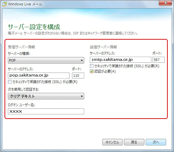Enable SSL checkbox under outgoing smtp server
The height and width of the screenshot is (152, 174).
click(x=92, y=66)
